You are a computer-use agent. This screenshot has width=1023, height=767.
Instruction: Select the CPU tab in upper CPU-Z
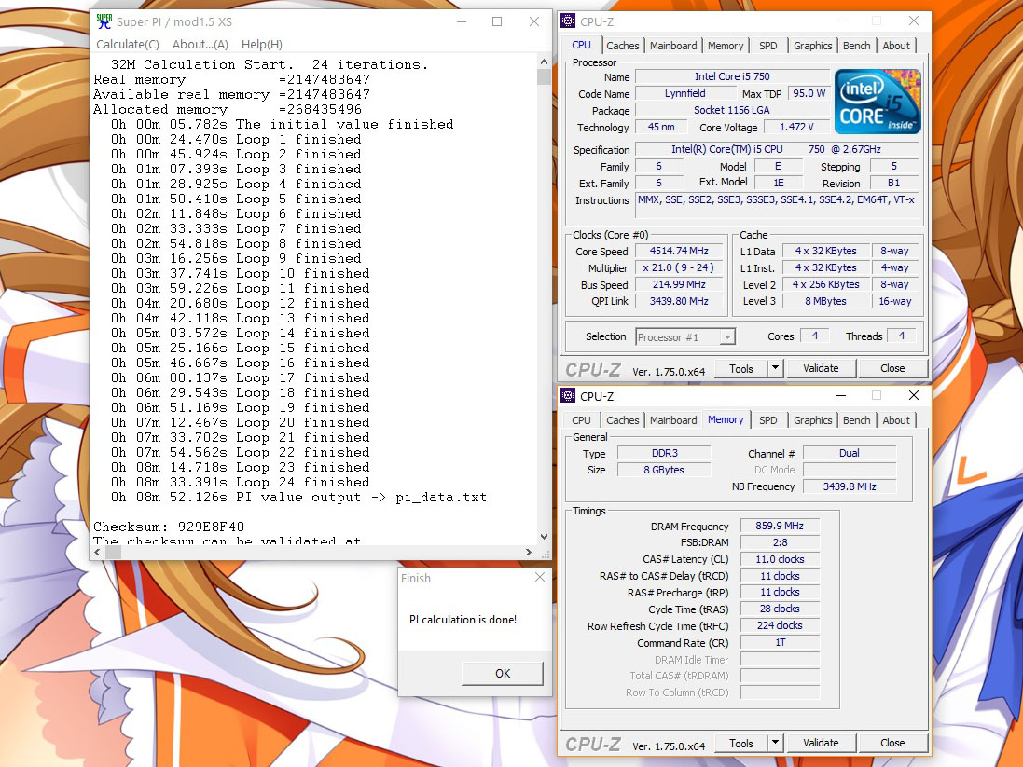pos(581,45)
